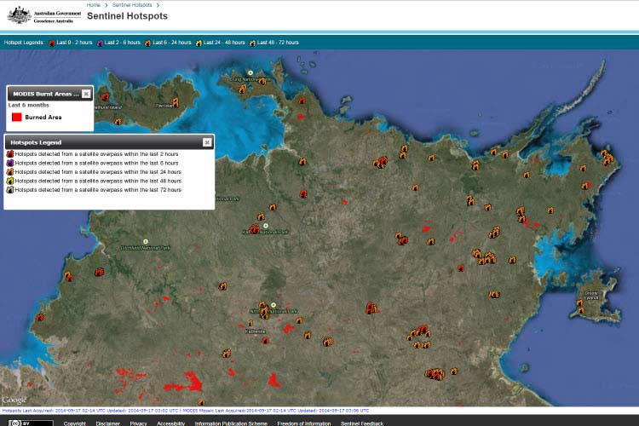Click the Kakadu National Park circle marker

[x=266, y=226]
